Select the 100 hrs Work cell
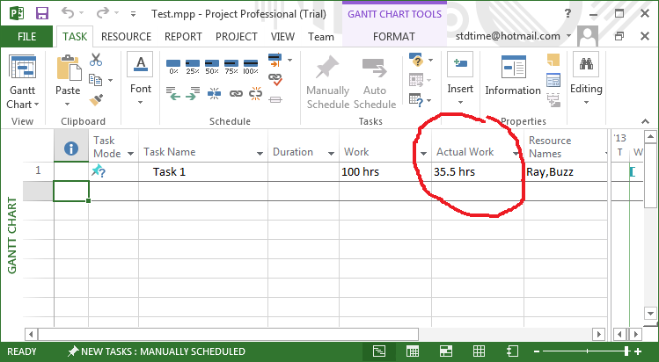This screenshot has width=659, height=362. [x=385, y=171]
